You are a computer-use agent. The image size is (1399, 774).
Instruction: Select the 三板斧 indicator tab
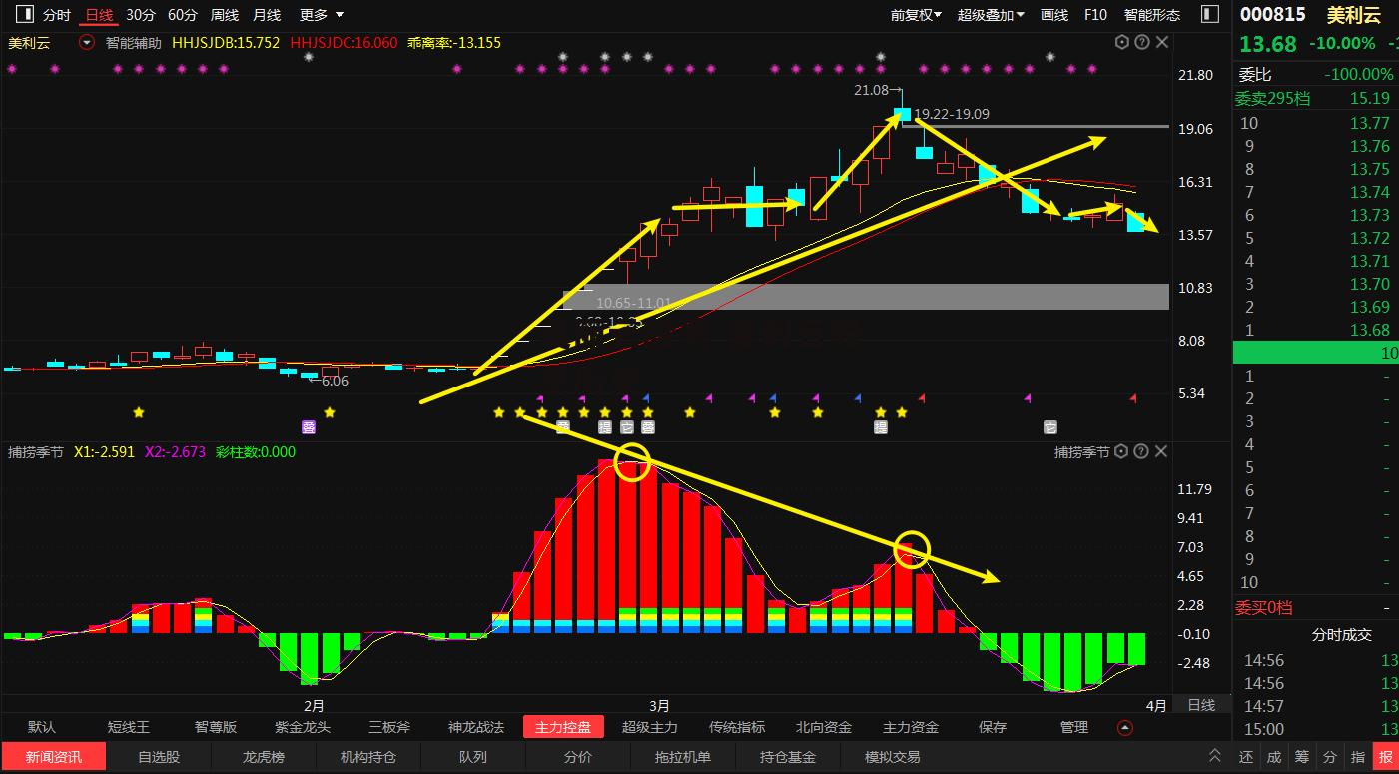pyautogui.click(x=389, y=727)
